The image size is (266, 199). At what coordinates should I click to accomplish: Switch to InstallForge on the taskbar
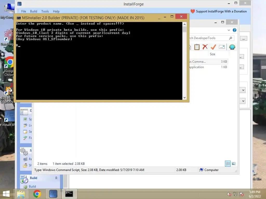(53, 194)
